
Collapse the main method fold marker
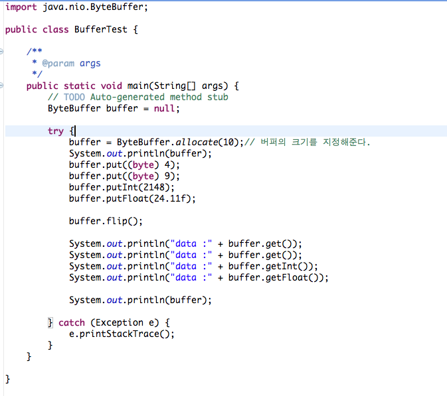point(1,86)
